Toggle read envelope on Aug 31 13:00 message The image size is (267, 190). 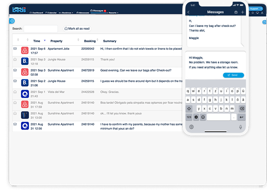pyautogui.click(x=15, y=113)
